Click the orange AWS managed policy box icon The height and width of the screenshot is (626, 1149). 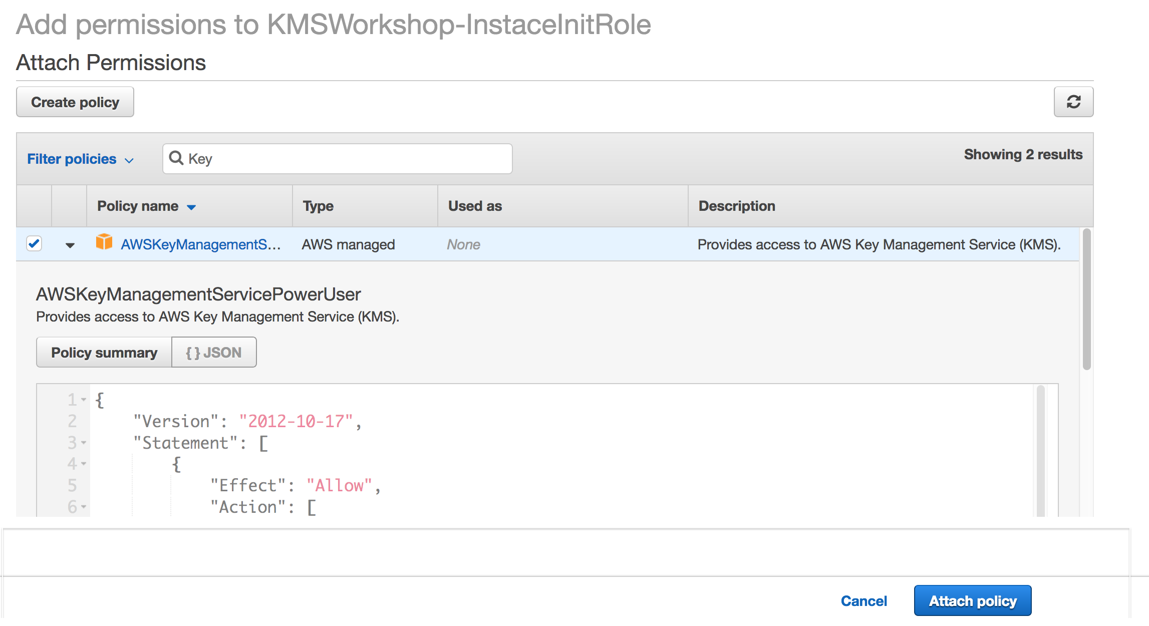coord(104,242)
